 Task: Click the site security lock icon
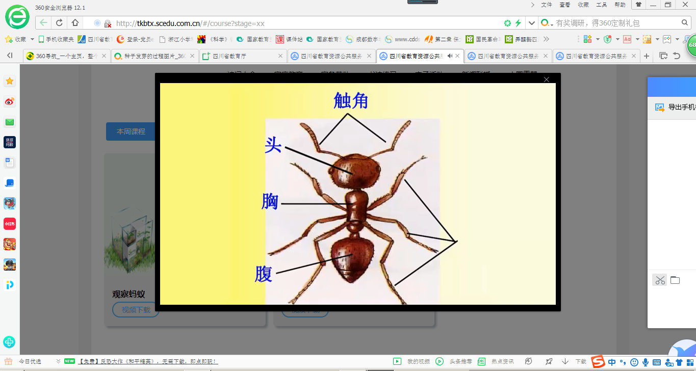point(108,23)
